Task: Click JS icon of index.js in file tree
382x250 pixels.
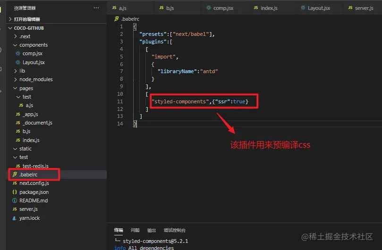Action: click(x=18, y=140)
